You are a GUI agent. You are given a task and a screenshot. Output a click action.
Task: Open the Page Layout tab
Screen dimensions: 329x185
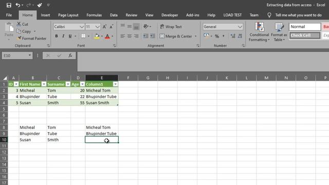pos(68,15)
